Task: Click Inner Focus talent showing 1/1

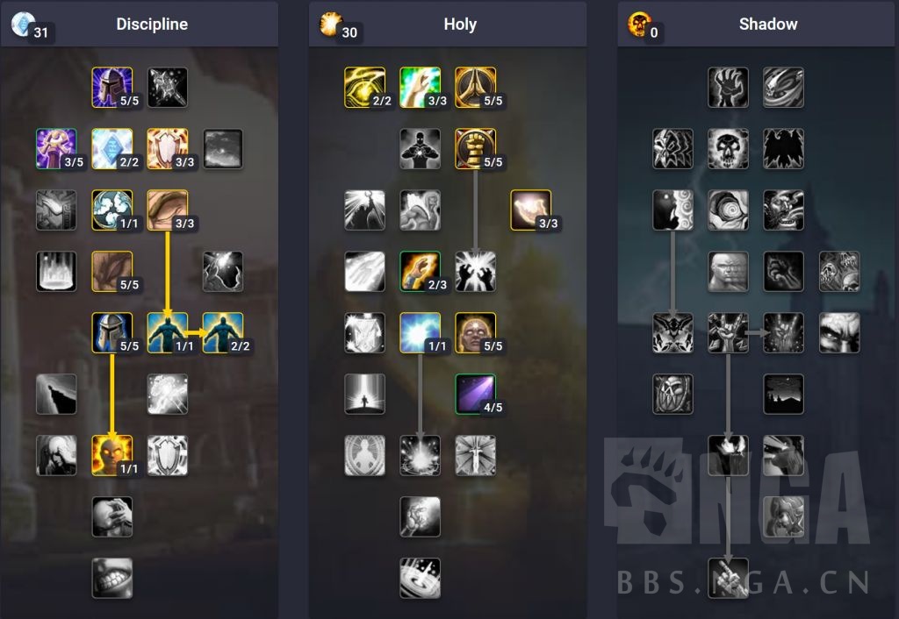Action: pos(111,210)
